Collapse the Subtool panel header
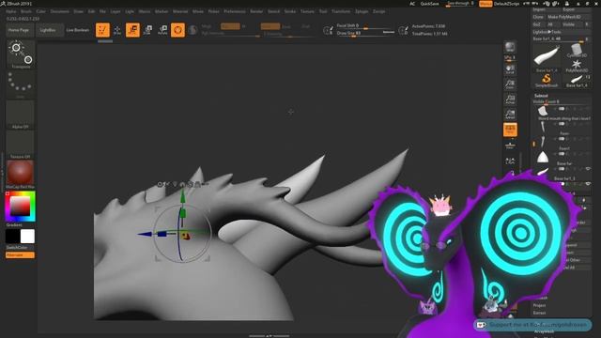Image resolution: width=601 pixels, height=338 pixels. [x=541, y=96]
